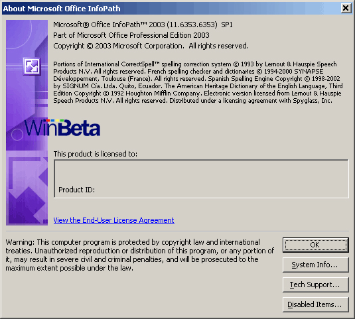Image resolution: width=355 pixels, height=319 pixels.
Task: Click 'This product is licensed to:' text
Action: (96, 154)
